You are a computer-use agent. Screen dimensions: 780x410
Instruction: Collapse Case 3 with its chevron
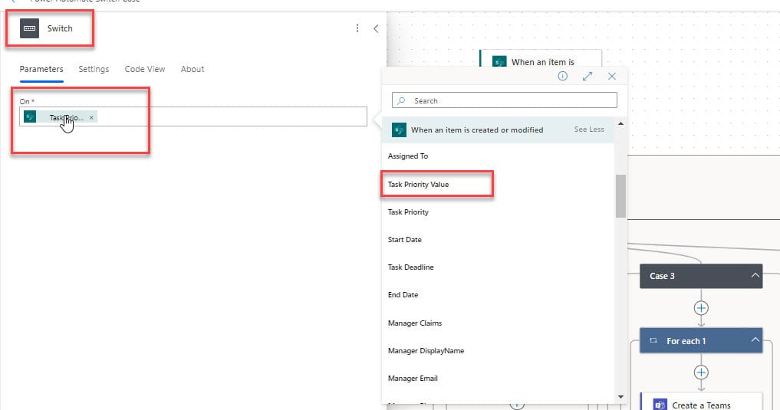pyautogui.click(x=755, y=275)
